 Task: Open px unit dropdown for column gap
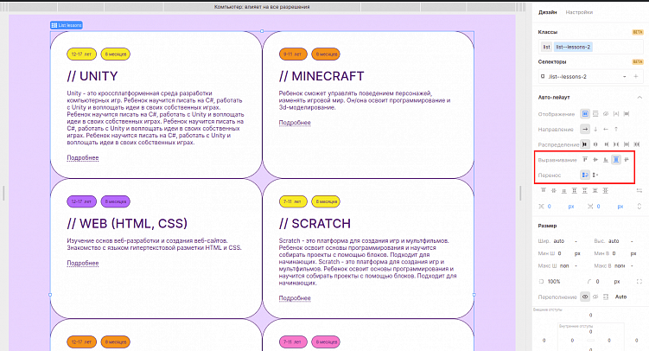coord(571,206)
